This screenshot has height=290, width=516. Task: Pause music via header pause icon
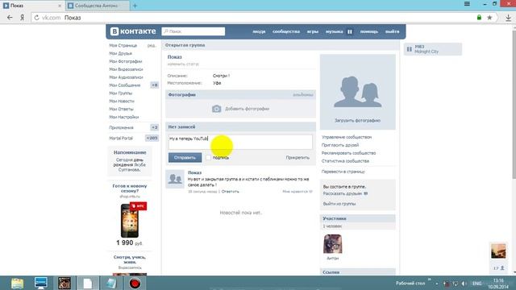point(350,31)
